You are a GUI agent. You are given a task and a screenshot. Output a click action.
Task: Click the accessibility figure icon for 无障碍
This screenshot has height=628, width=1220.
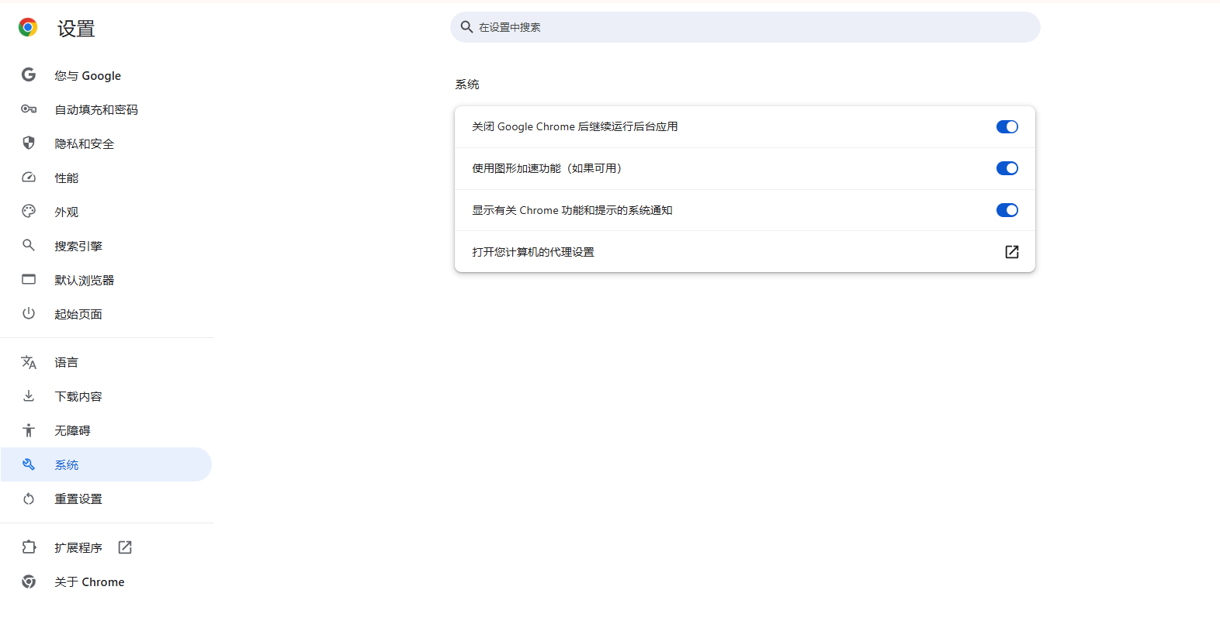pos(29,430)
